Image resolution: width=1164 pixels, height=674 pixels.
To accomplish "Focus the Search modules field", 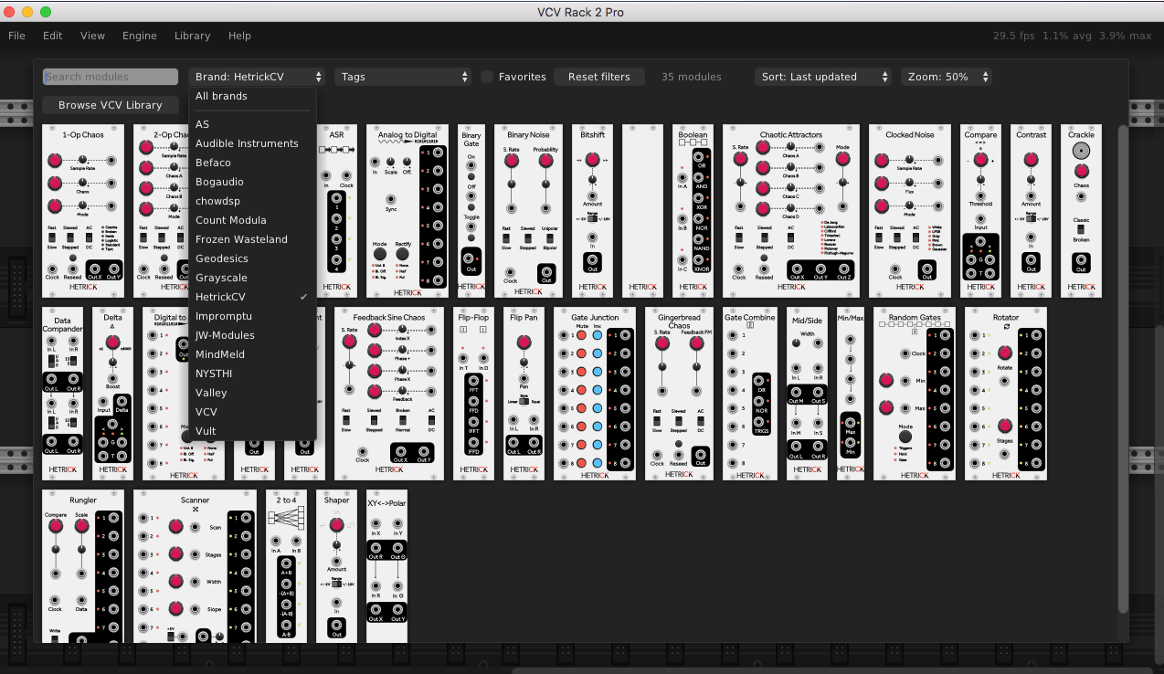I will click(x=110, y=77).
